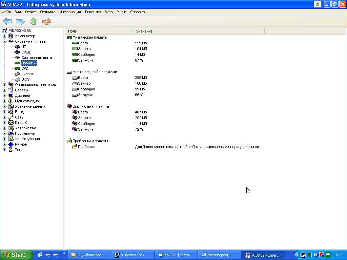Click the Поле column header

(99, 31)
